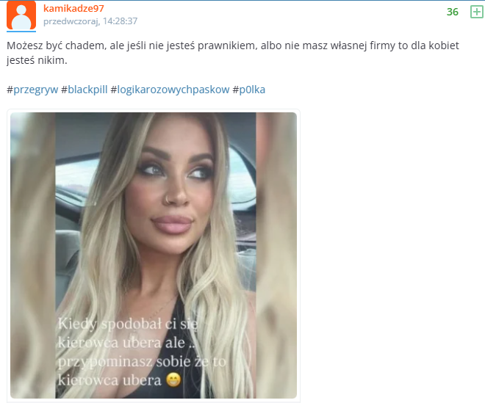Click the last caption line "kierowca ubera"
Screen dimensions: 485x403
tap(109, 380)
